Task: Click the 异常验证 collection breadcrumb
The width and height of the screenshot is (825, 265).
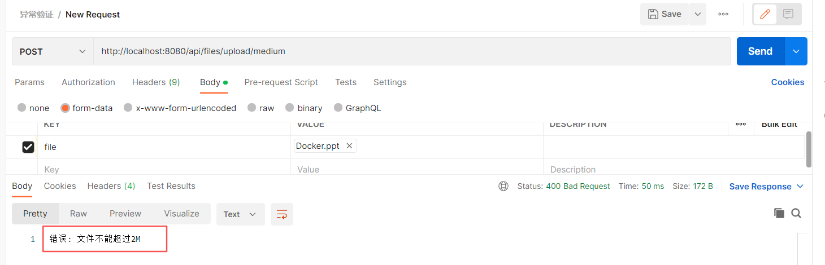Action: [37, 15]
